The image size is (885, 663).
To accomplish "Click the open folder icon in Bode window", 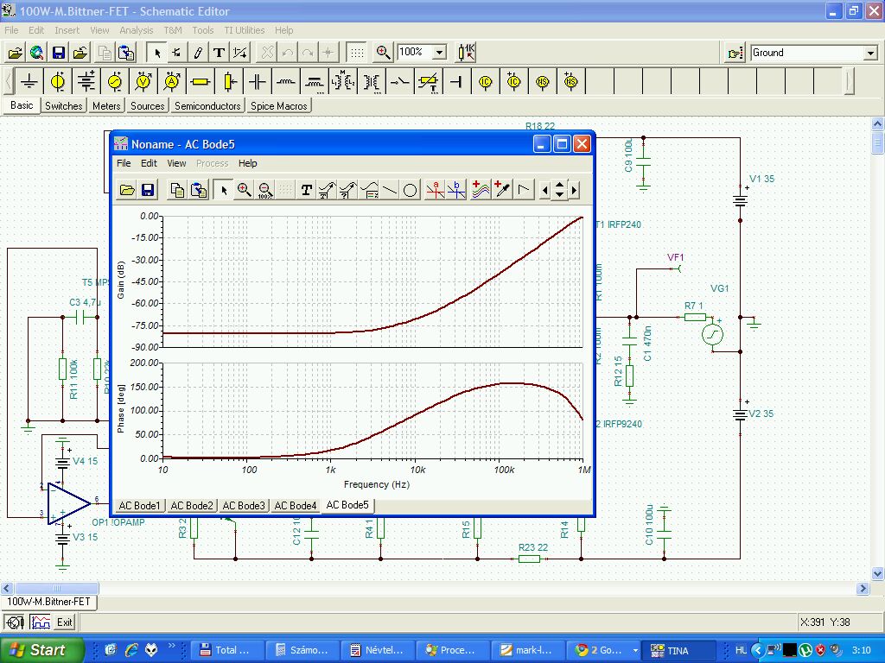I will 126,190.
